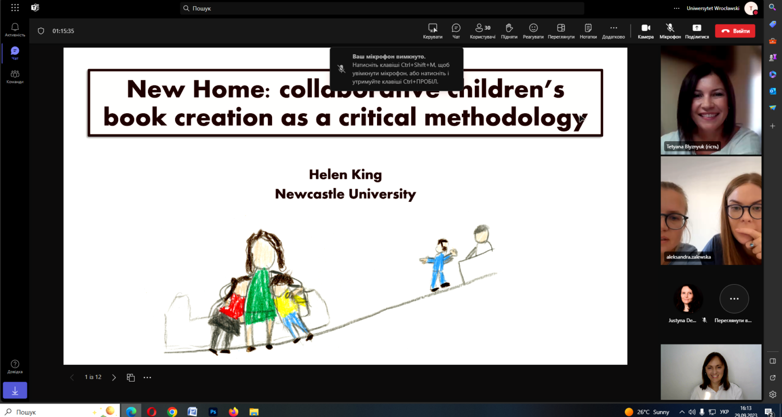Click Поділитися to share content
This screenshot has width=782, height=417.
697,31
